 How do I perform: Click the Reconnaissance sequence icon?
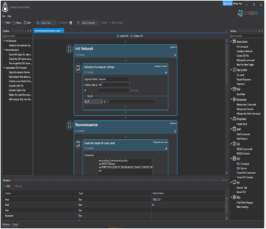(x=70, y=125)
